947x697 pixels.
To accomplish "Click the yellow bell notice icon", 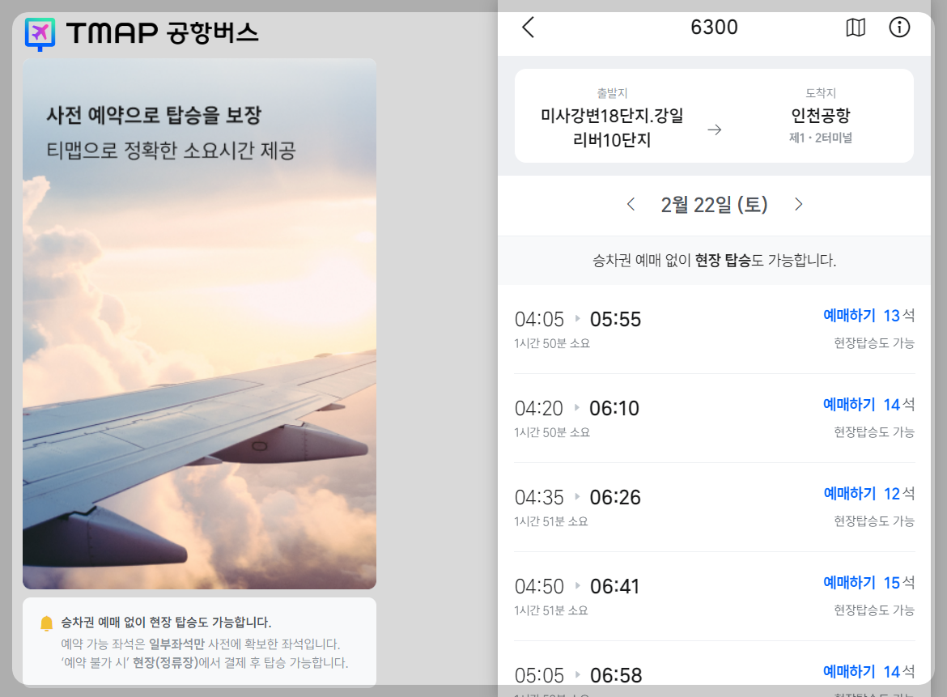I will tap(46, 623).
